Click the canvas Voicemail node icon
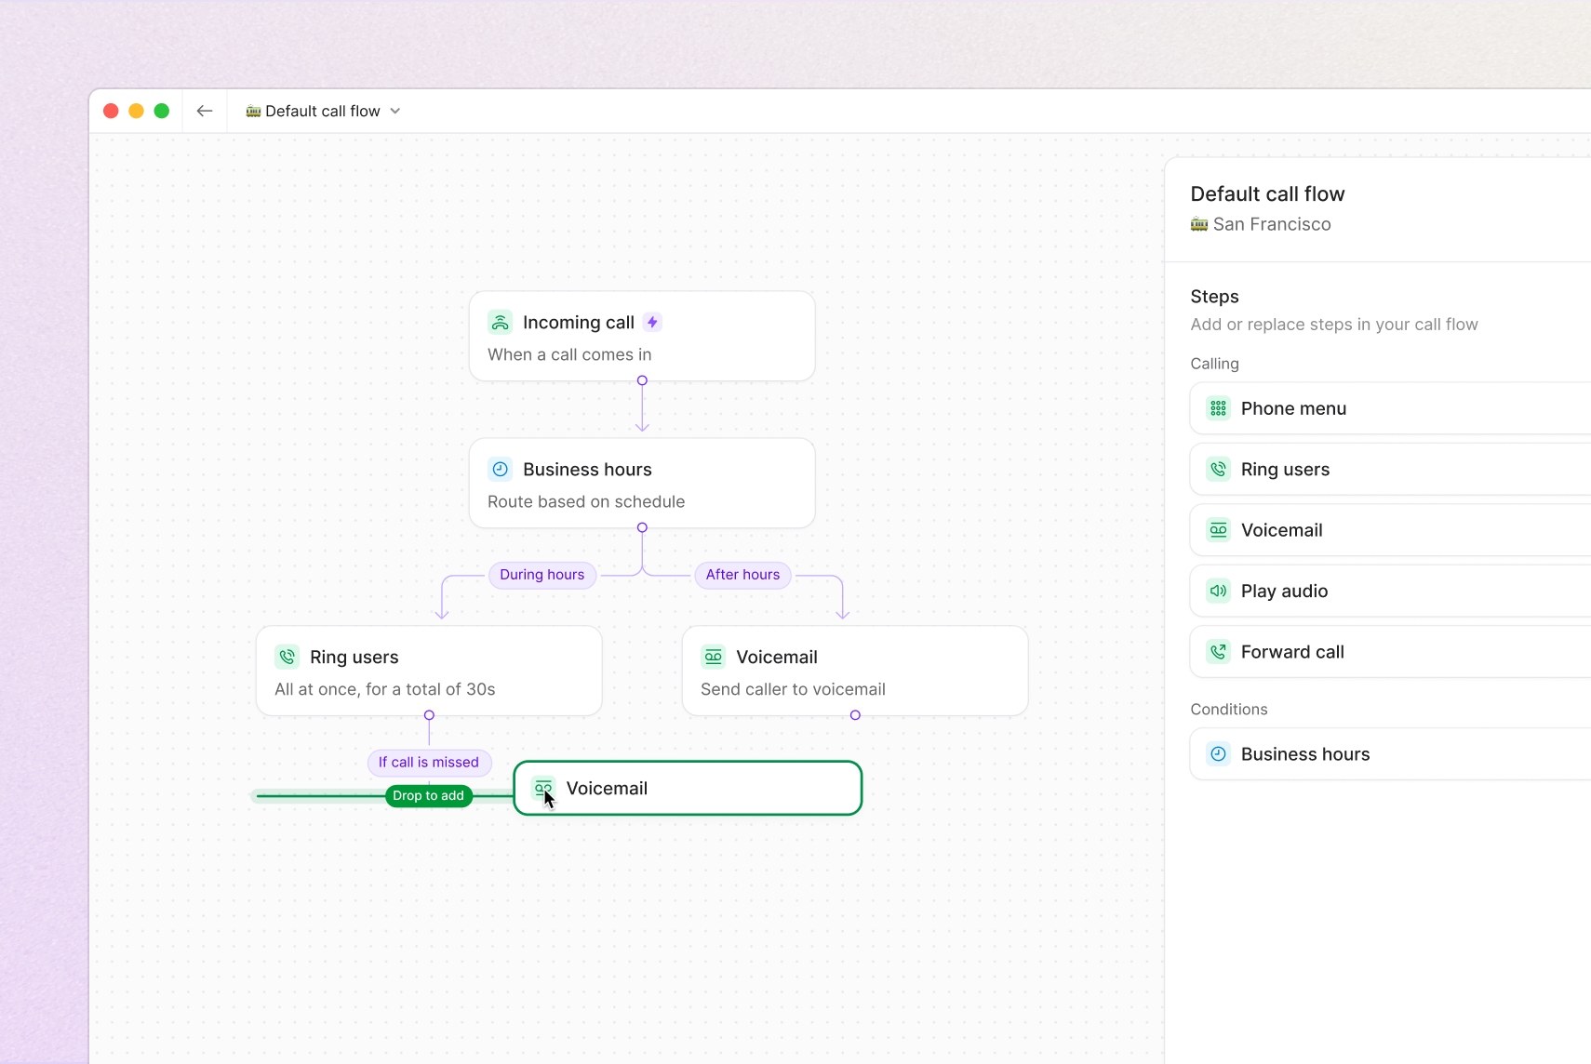Viewport: 1591px width, 1064px height. tap(714, 658)
